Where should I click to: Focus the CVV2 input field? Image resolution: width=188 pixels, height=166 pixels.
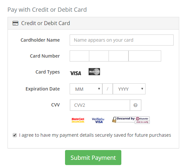pos(100,105)
